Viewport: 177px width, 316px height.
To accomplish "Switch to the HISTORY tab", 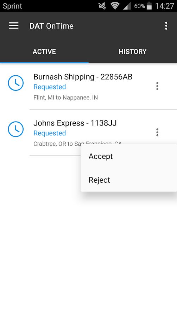I will (x=133, y=52).
